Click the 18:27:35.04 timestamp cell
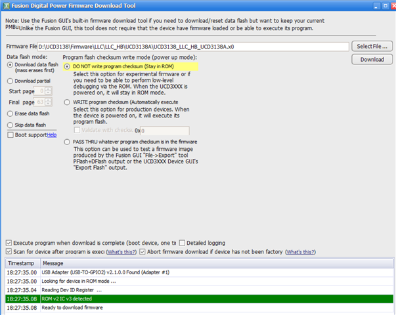This screenshot has height=315, width=396. click(22, 290)
